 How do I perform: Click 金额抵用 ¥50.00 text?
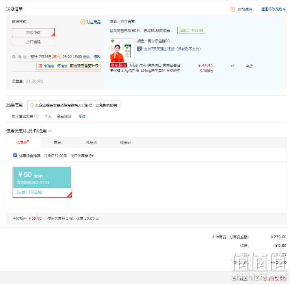[27, 219]
